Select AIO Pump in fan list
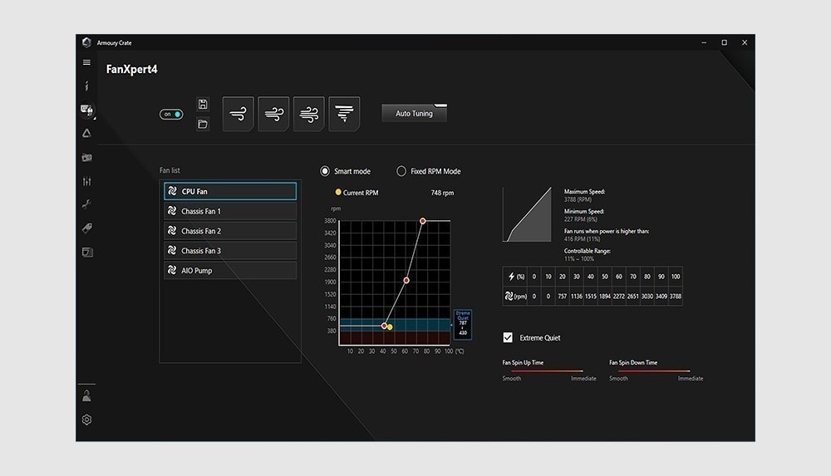Screen dimensions: 831x476 [230, 270]
